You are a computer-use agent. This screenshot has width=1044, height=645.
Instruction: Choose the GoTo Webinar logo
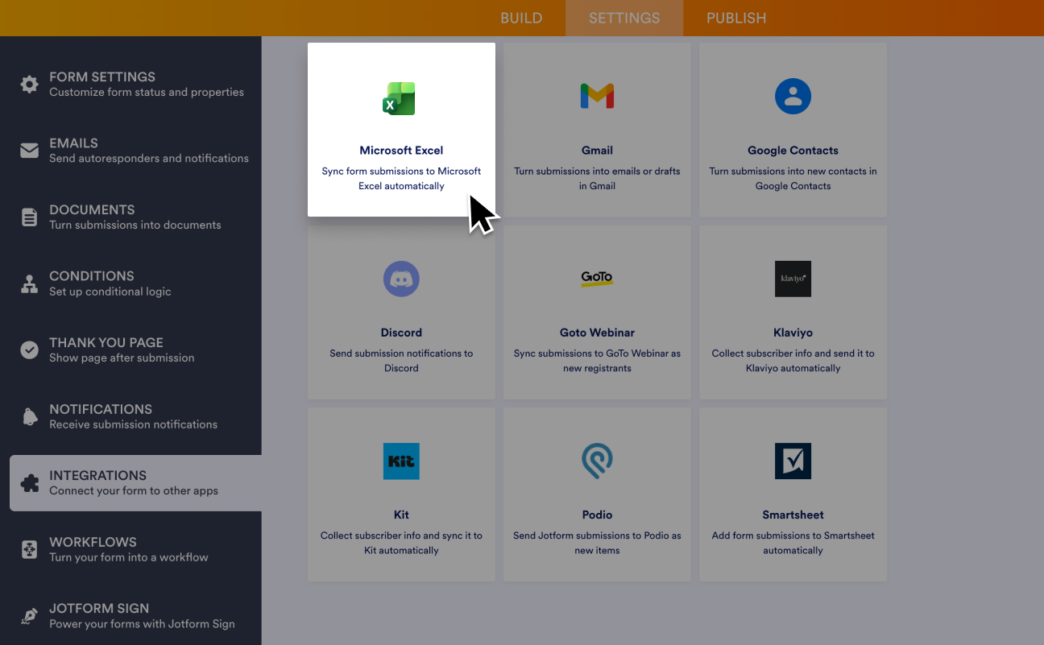coord(597,279)
